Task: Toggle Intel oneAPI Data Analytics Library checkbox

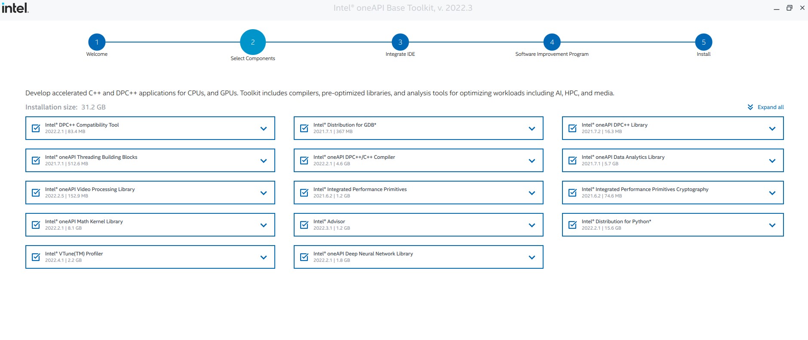Action: (x=573, y=161)
